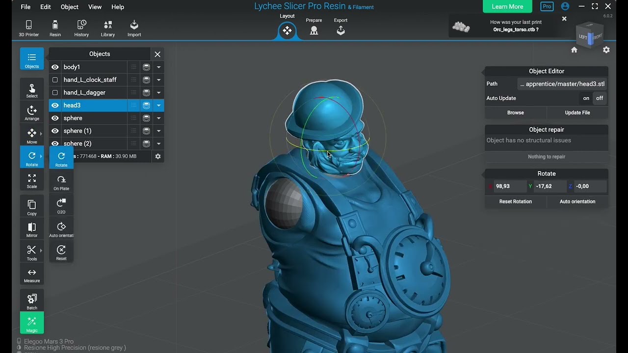Screen dimensions: 628x353
Task: Choose the On Plate rotation option
Action: [61, 182]
